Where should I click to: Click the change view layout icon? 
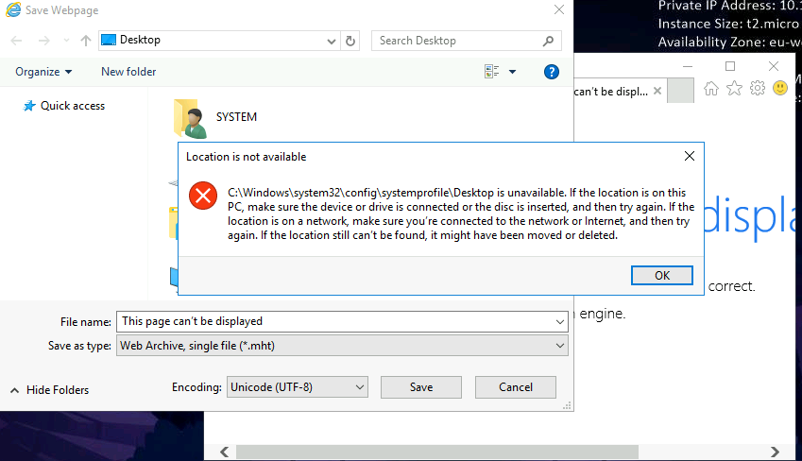491,72
